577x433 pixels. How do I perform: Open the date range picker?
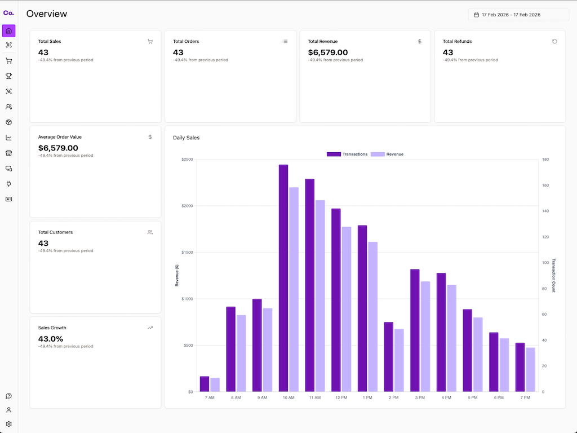(x=518, y=15)
